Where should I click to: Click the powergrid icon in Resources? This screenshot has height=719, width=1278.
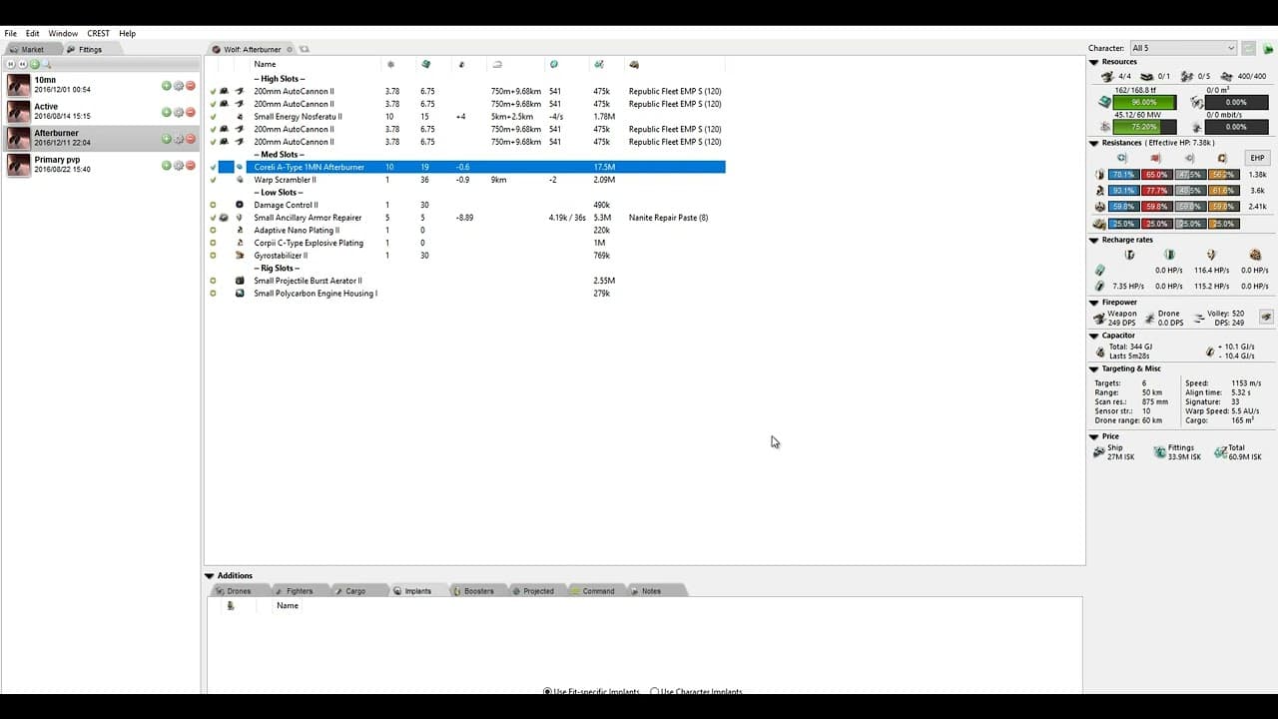(x=1104, y=127)
